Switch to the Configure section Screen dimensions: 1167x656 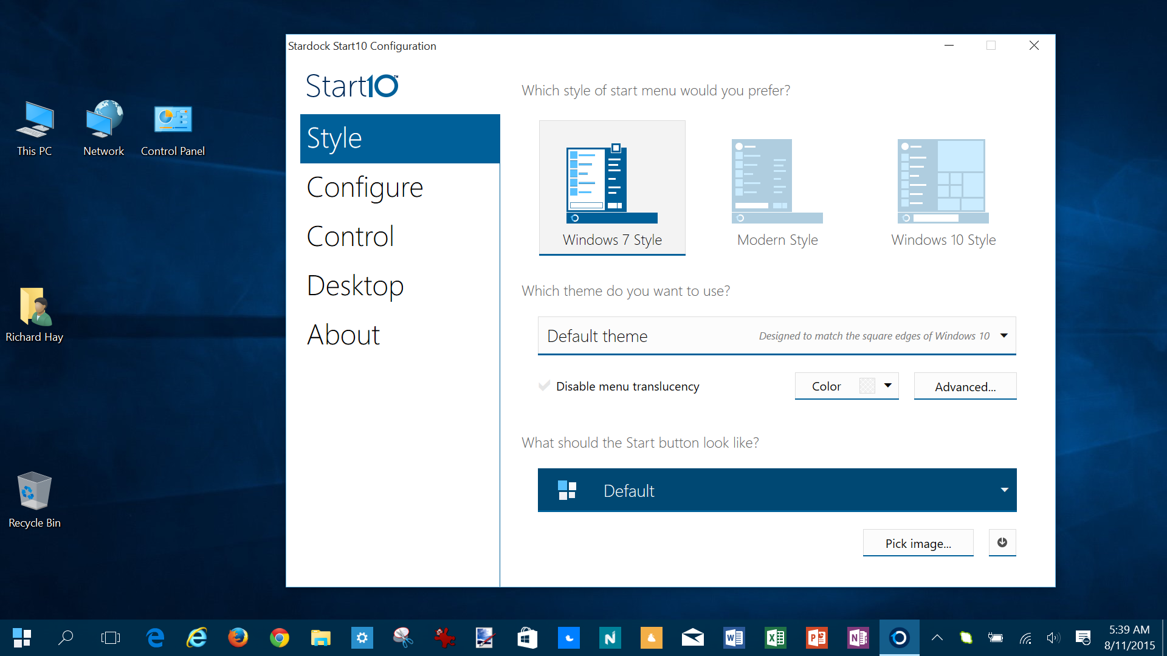(365, 187)
